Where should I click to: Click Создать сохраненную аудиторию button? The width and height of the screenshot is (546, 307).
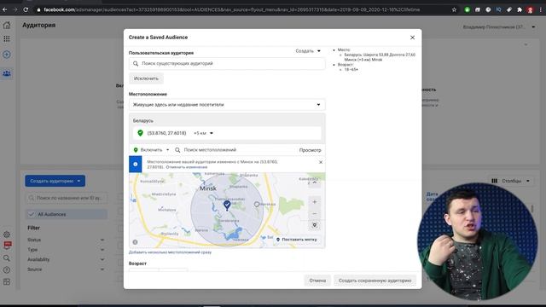(375, 281)
